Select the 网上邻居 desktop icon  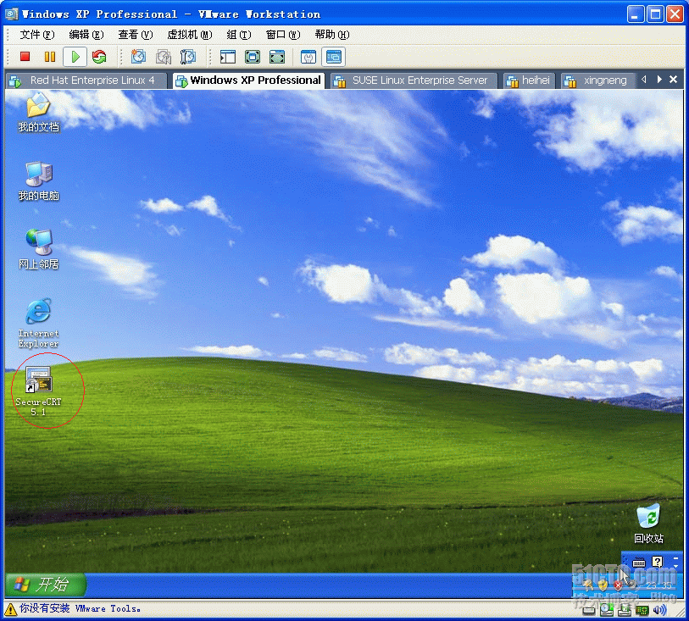point(38,249)
